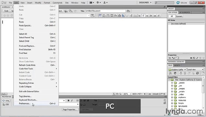The width and height of the screenshot is (206, 117).
Task: Open the DESIGNER workspace switcher
Action: pyautogui.click(x=145, y=3)
